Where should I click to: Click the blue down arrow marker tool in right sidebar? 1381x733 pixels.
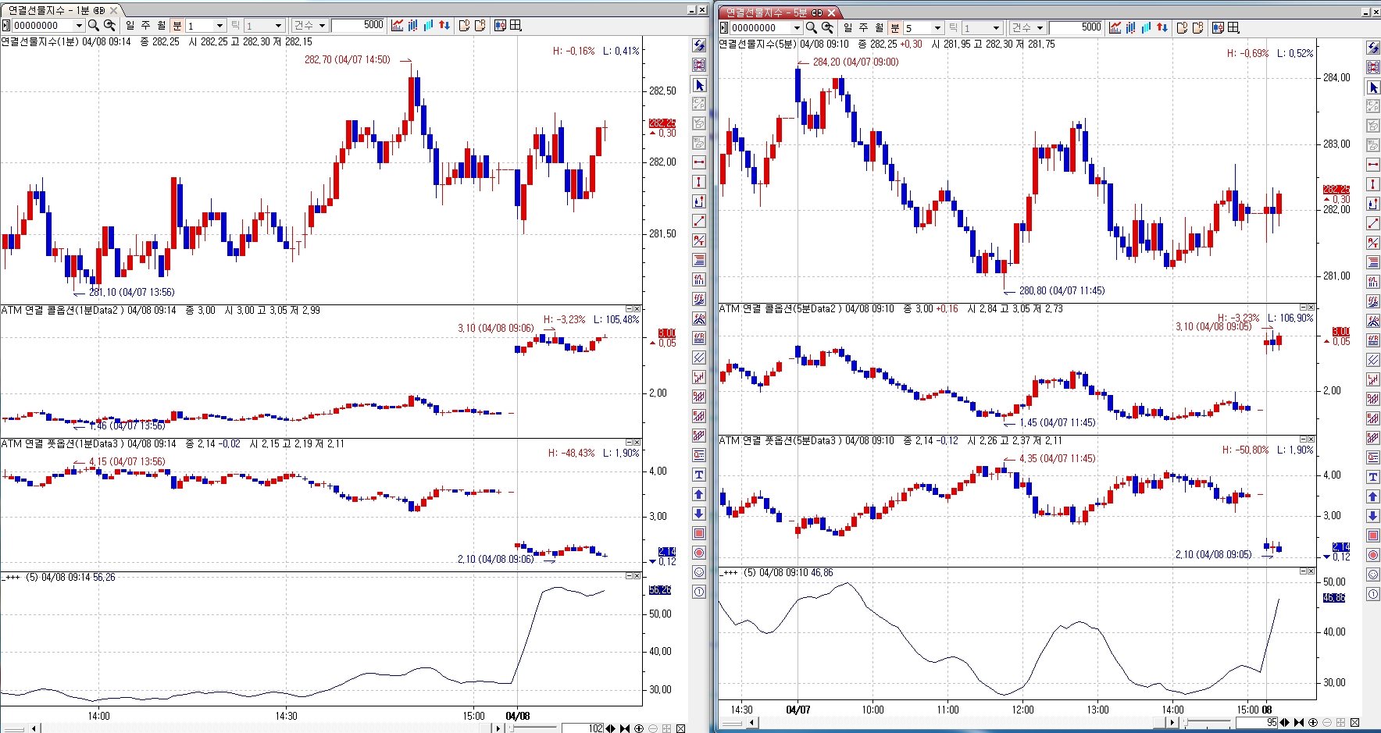pos(1372,516)
